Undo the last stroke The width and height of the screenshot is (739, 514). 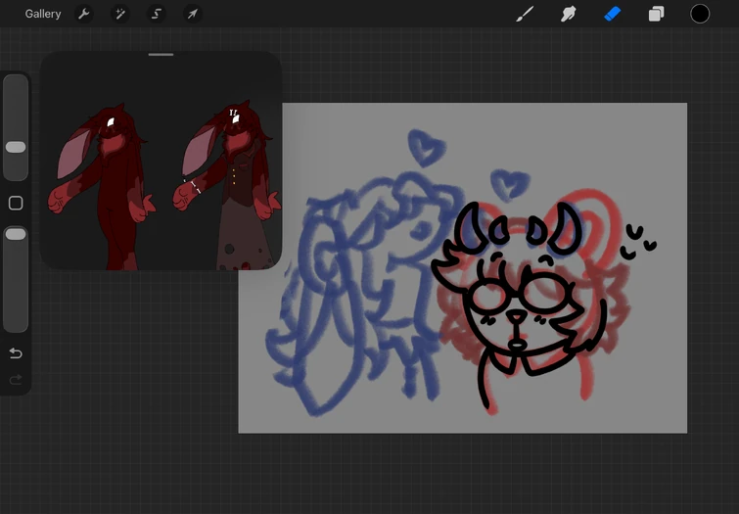point(16,353)
